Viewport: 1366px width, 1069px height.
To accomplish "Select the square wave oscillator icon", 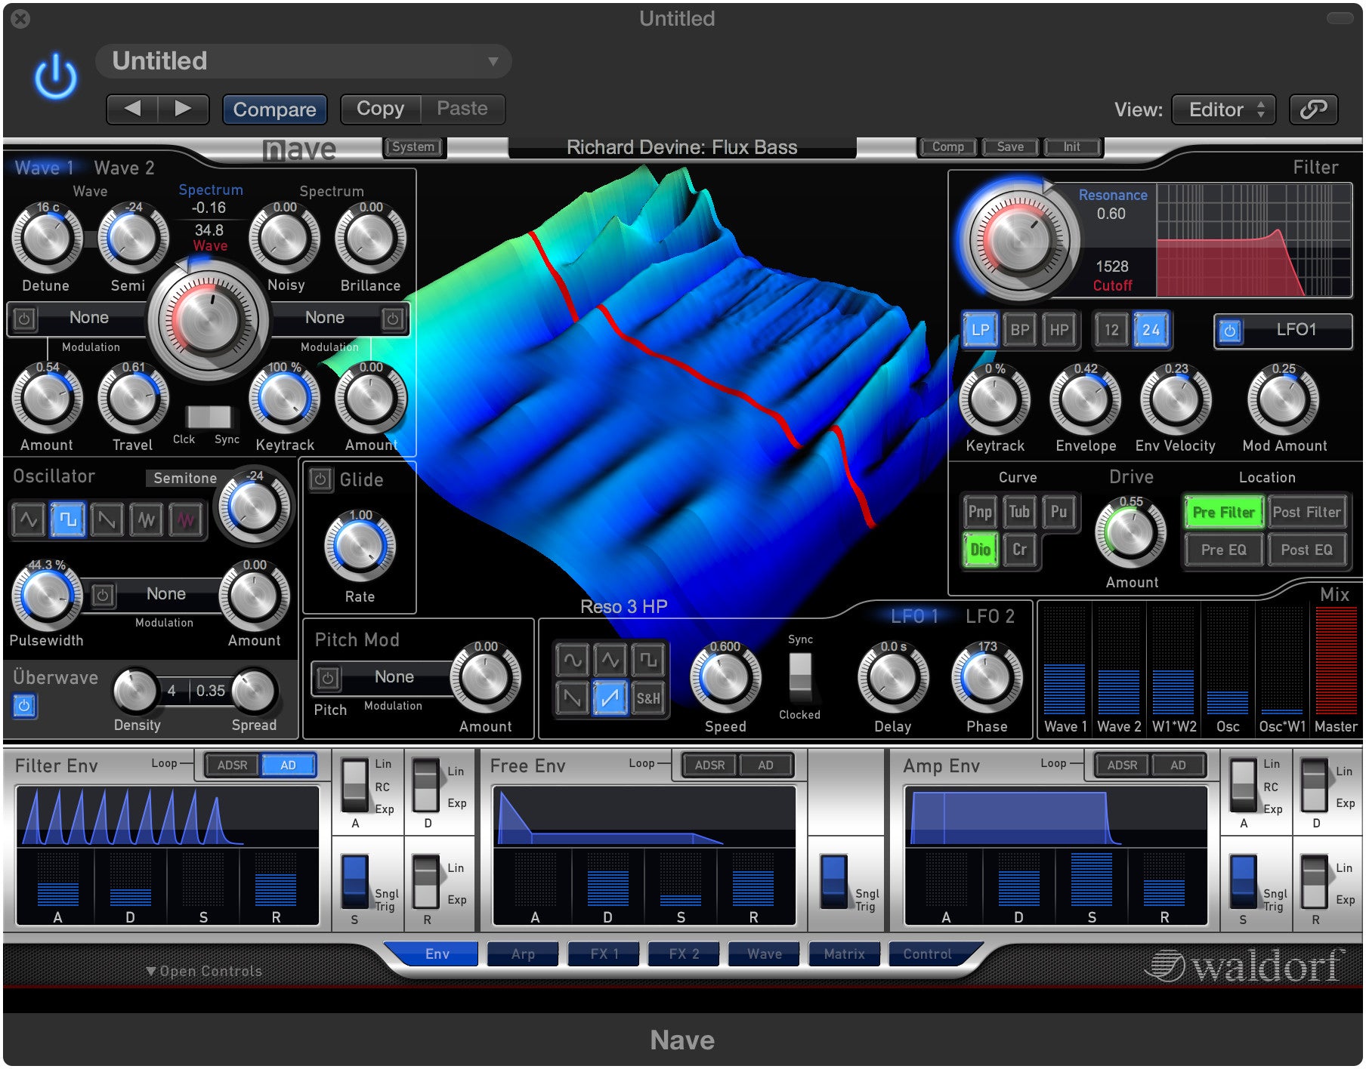I will pos(66,519).
